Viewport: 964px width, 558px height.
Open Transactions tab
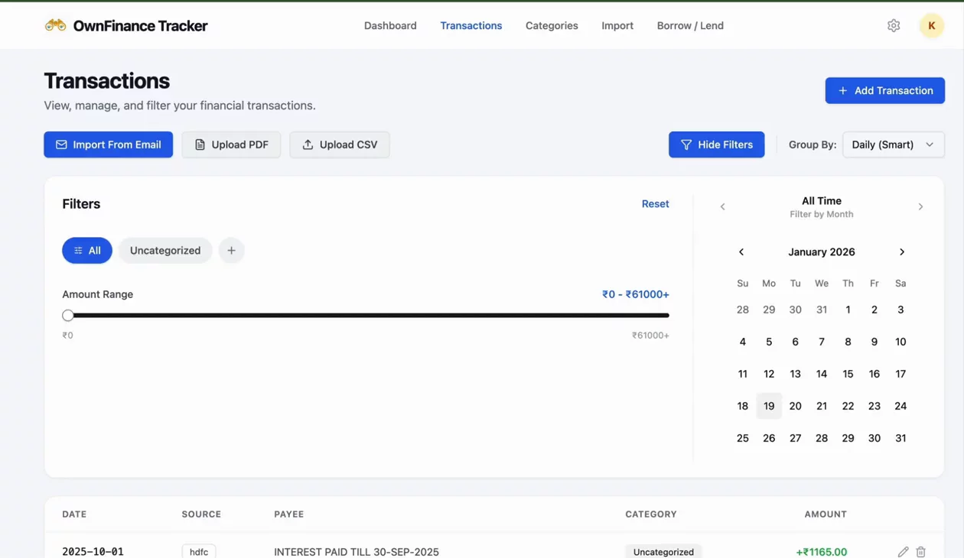(471, 25)
